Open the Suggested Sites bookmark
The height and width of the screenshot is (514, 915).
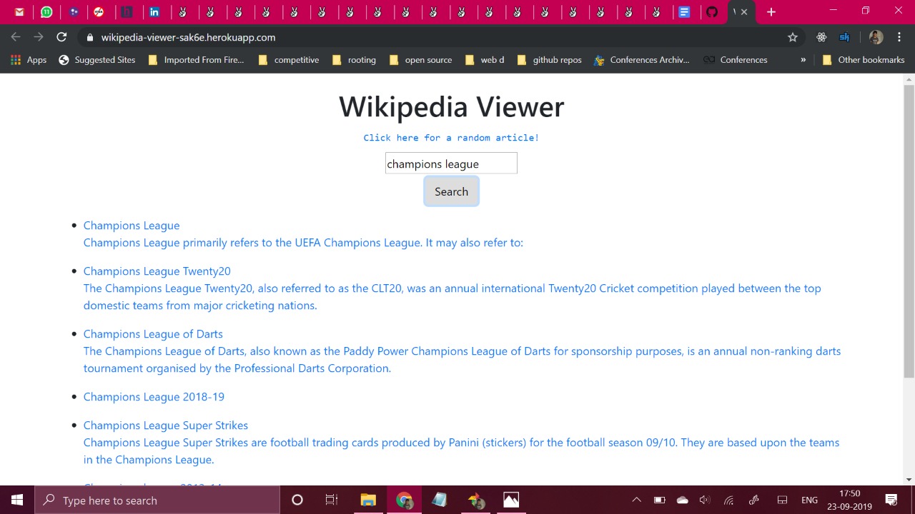coord(97,60)
